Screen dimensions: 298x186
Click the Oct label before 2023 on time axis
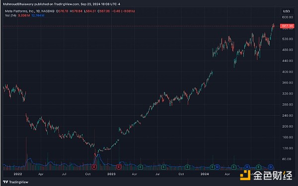tap(88, 174)
